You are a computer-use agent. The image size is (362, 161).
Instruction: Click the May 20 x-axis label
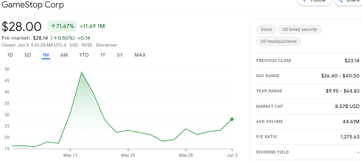click(x=128, y=155)
